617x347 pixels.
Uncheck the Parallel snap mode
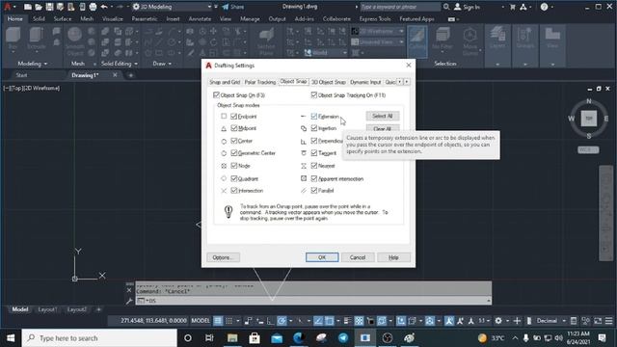[314, 191]
